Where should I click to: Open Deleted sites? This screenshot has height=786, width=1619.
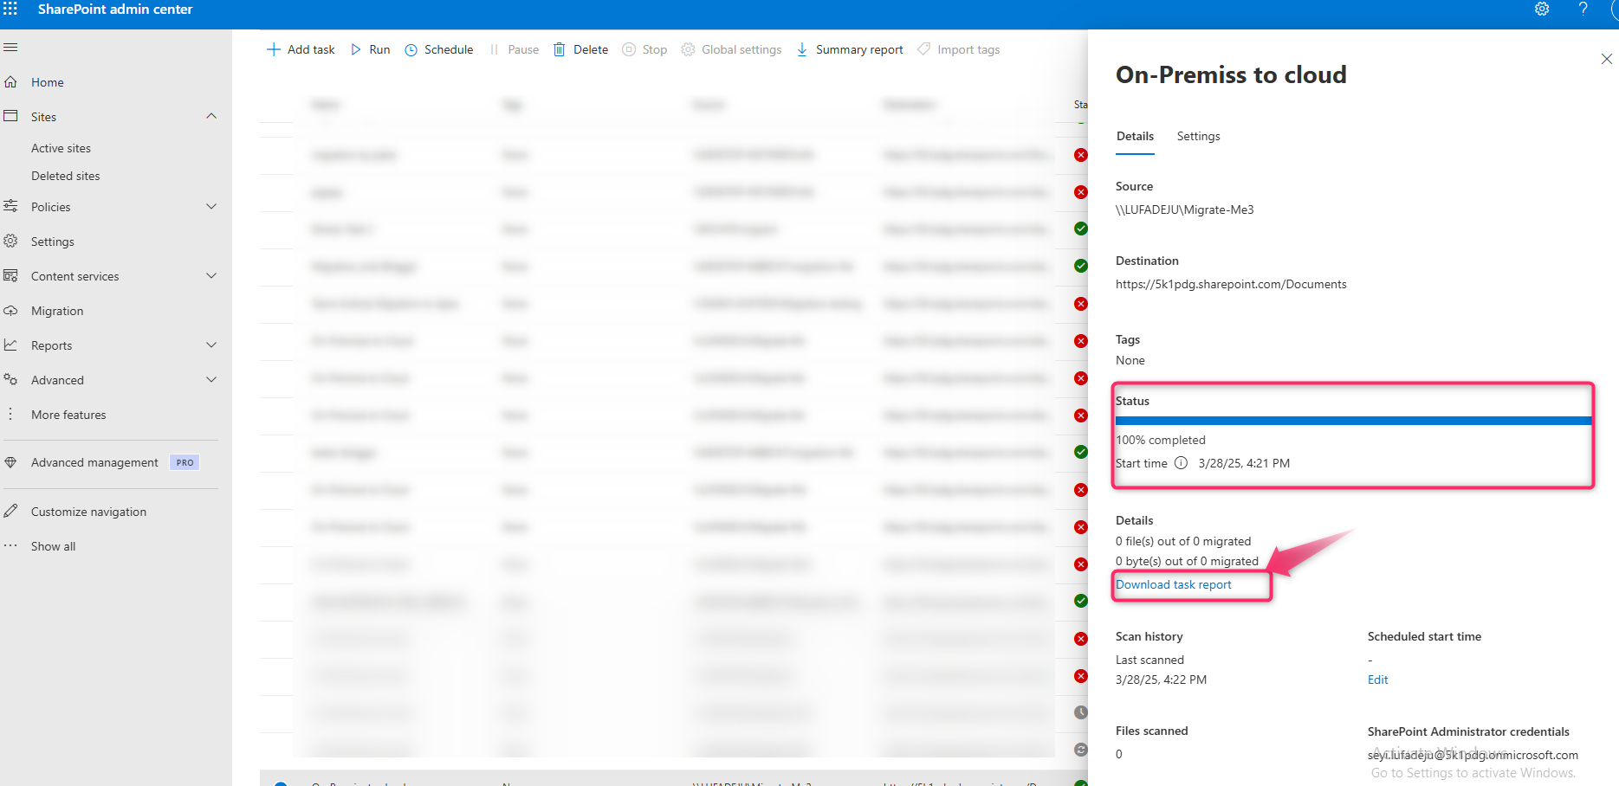(x=66, y=176)
